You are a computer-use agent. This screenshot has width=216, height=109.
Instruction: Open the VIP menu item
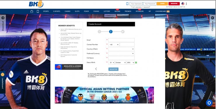pyautogui.click(x=150, y=11)
